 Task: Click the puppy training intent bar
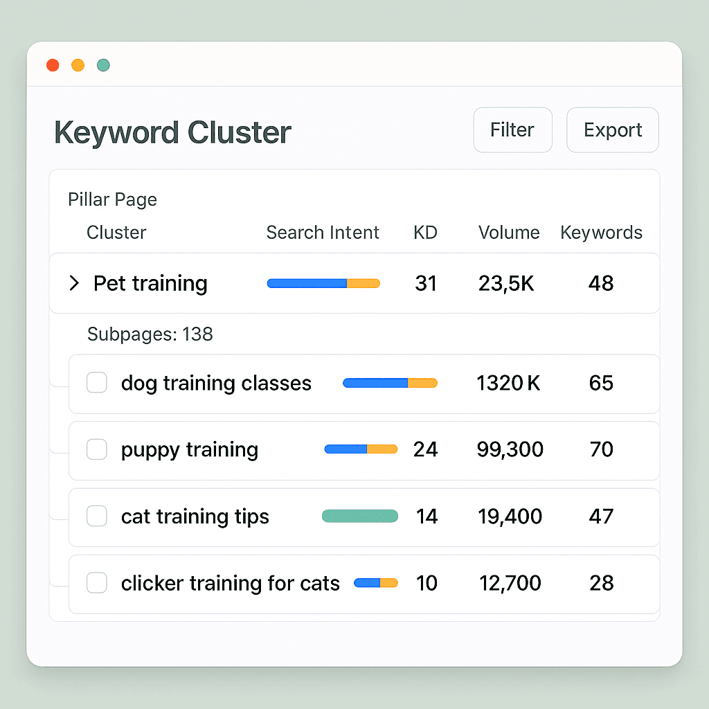point(361,449)
